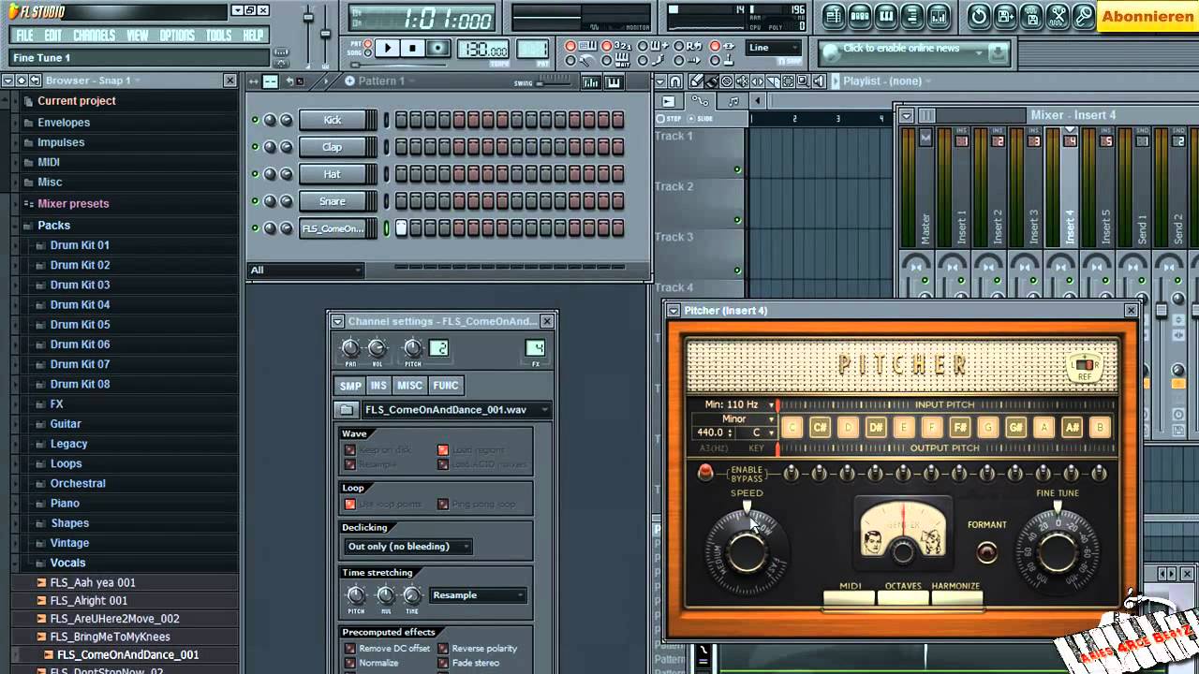Open the Step Sequencer window icon
This screenshot has width=1199, height=674.
point(860,16)
